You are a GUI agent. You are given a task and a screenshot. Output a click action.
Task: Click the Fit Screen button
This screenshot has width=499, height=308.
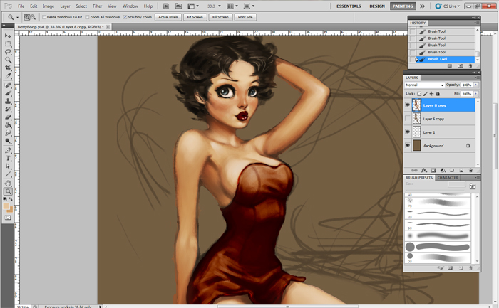pyautogui.click(x=195, y=17)
